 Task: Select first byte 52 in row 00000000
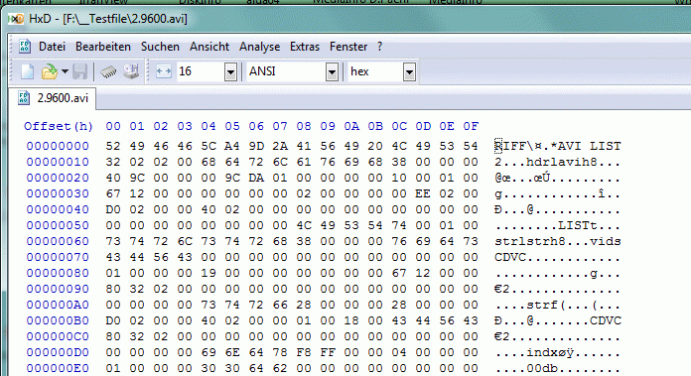pos(113,146)
